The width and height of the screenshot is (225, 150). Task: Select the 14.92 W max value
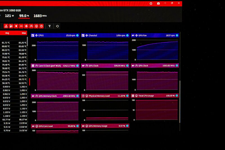tap(23, 131)
